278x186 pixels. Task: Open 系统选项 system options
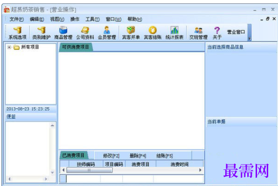(x=18, y=33)
